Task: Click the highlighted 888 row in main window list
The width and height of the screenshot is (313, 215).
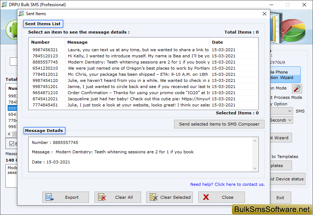Action: click(13, 108)
